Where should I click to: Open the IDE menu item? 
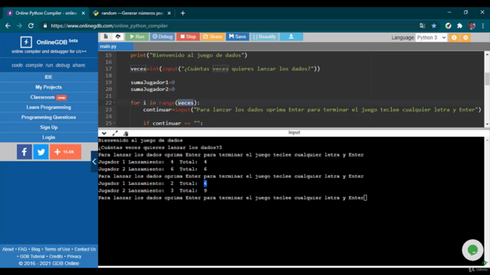(x=49, y=77)
